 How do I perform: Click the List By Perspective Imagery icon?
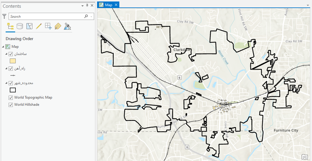click(68, 26)
